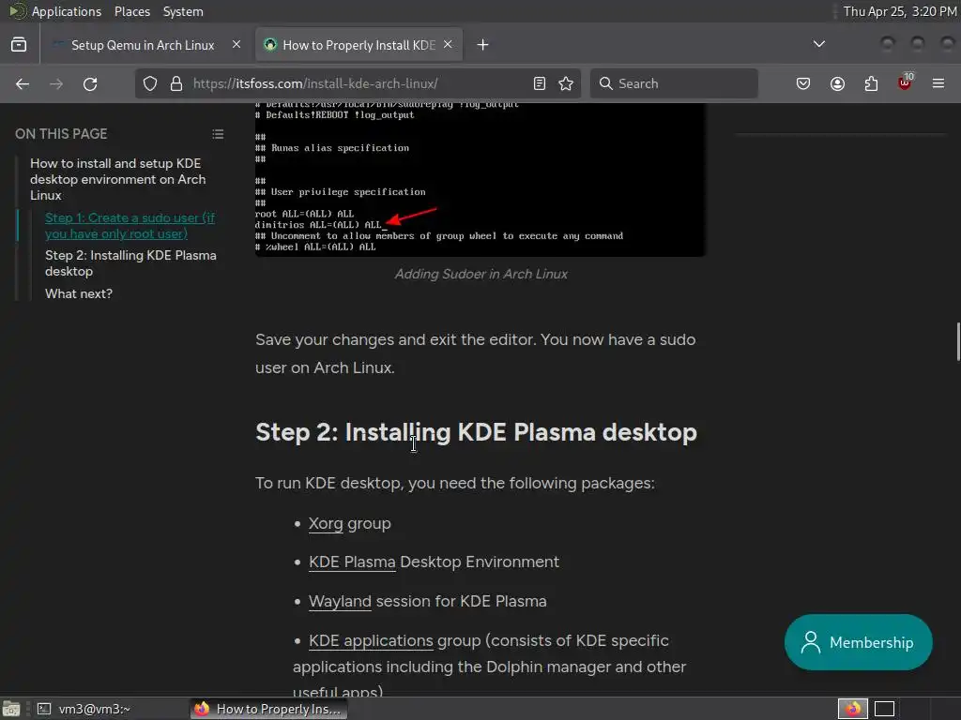The height and width of the screenshot is (720, 961).
Task: Select the Firefox taskbar window button
Action: (269, 709)
